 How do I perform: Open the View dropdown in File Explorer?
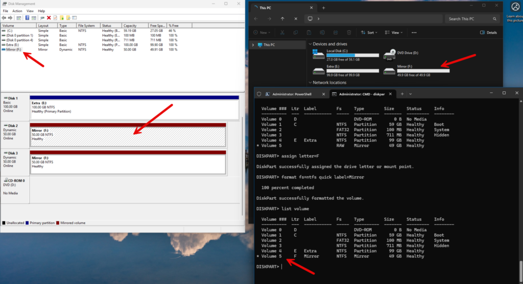point(394,33)
